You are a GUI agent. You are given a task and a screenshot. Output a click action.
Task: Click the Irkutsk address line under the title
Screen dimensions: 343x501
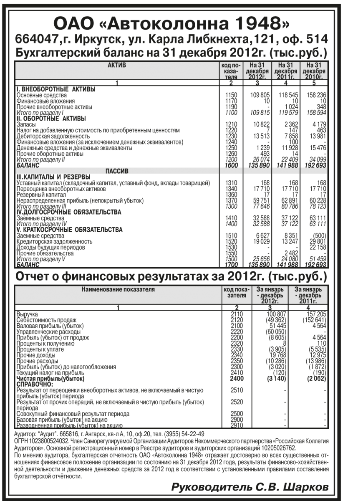[x=171, y=41]
